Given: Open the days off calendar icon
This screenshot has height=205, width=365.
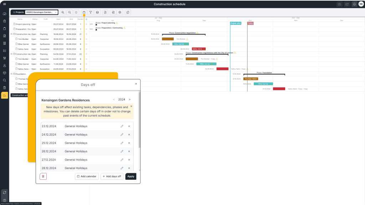Looking at the screenshot, I should point(84,12).
